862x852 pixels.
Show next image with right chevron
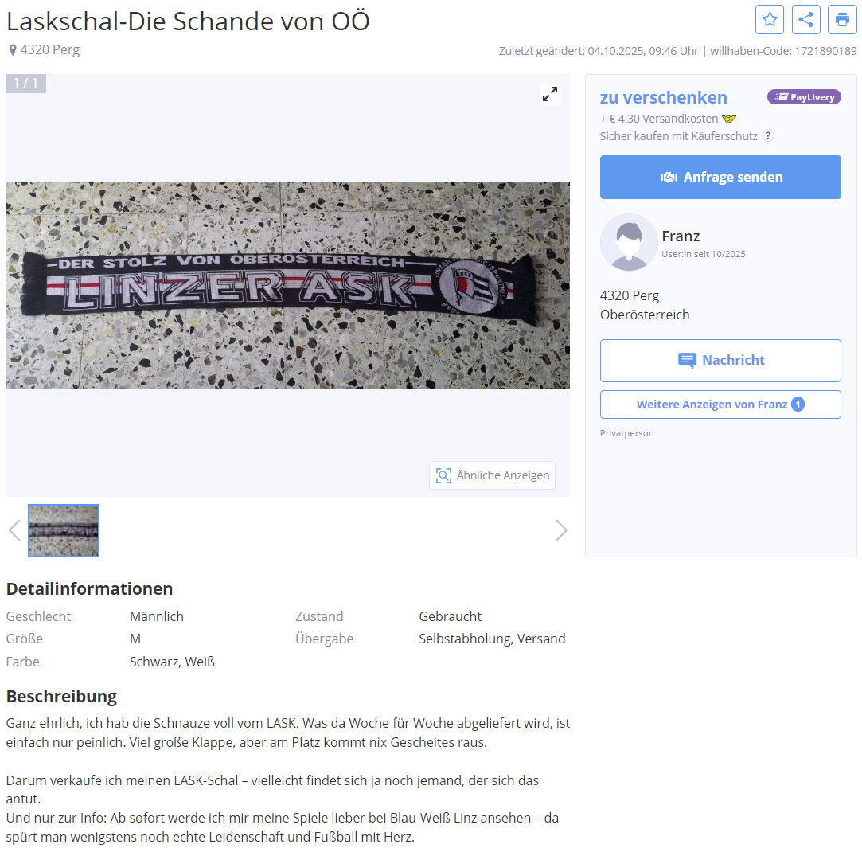click(561, 530)
